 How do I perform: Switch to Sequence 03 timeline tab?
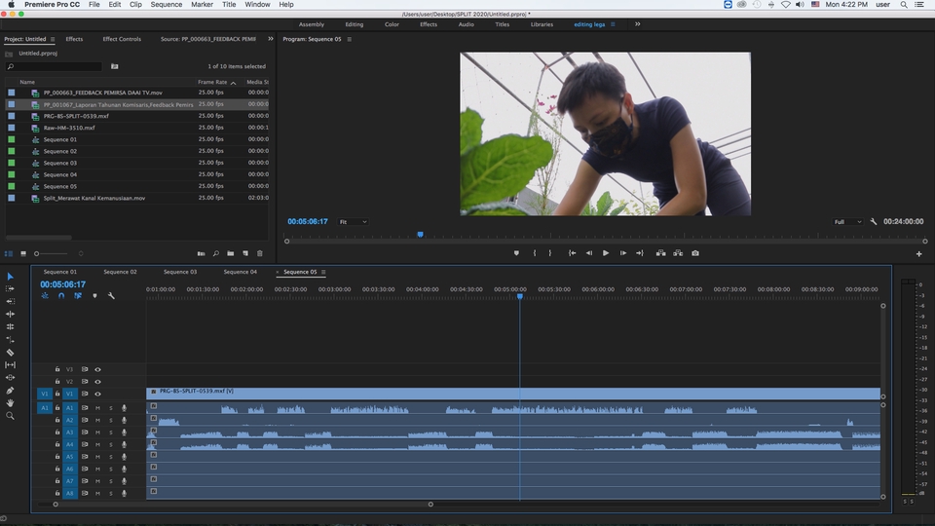tap(180, 272)
